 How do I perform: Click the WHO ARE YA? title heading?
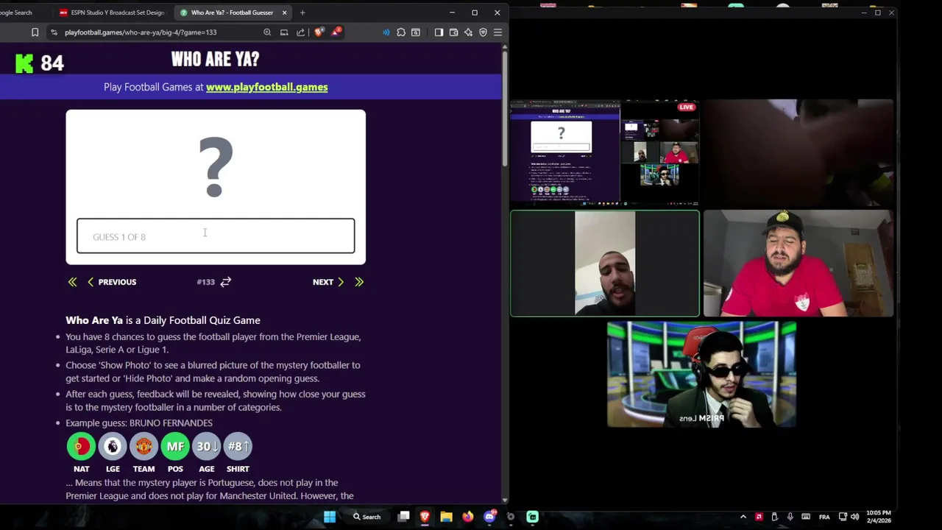click(x=216, y=60)
